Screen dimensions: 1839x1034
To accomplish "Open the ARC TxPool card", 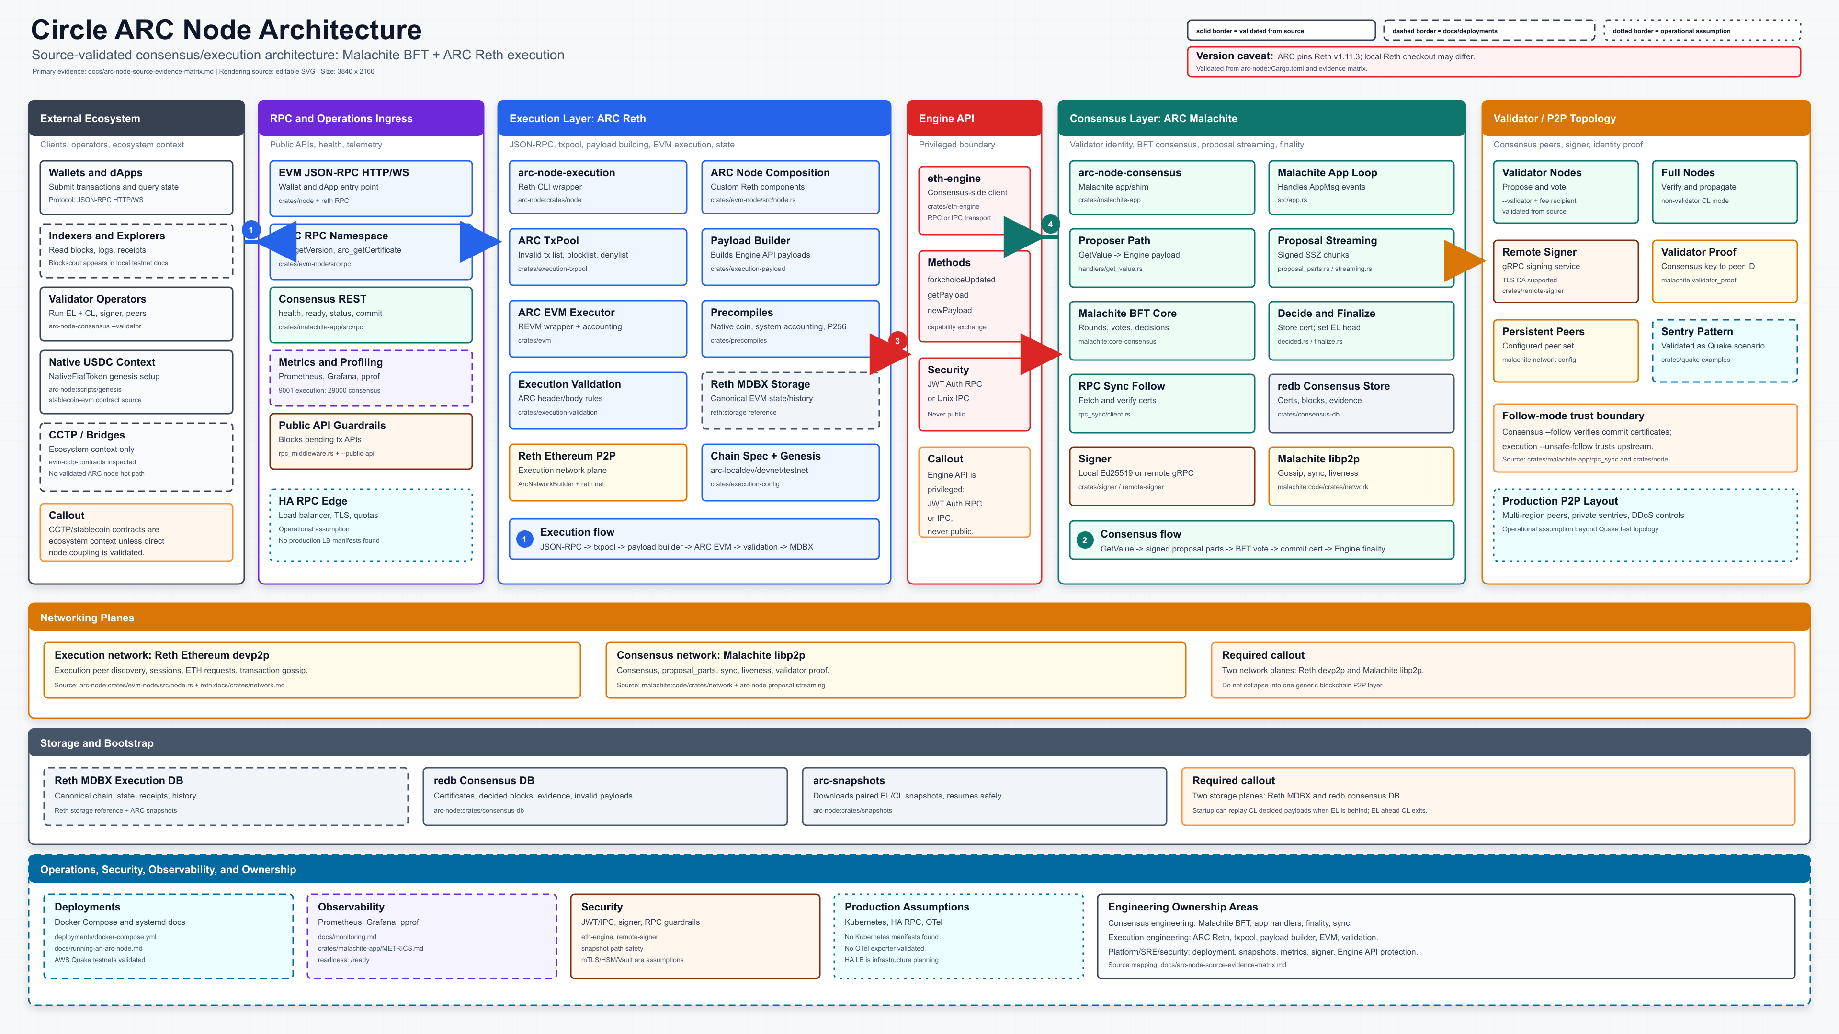I will click(598, 257).
